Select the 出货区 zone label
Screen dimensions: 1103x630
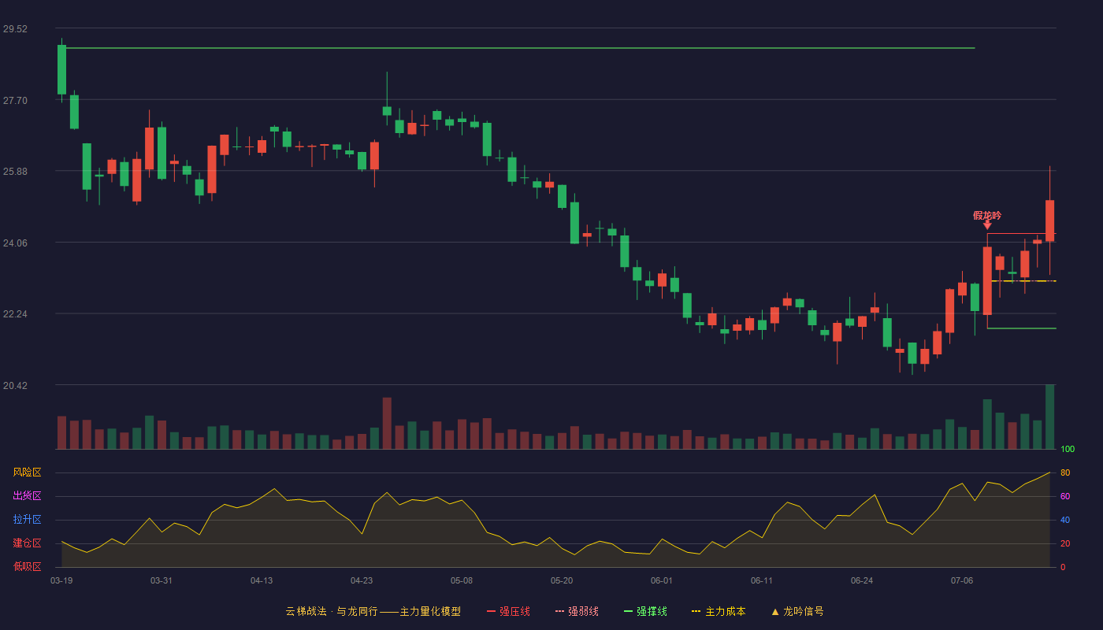[27, 496]
